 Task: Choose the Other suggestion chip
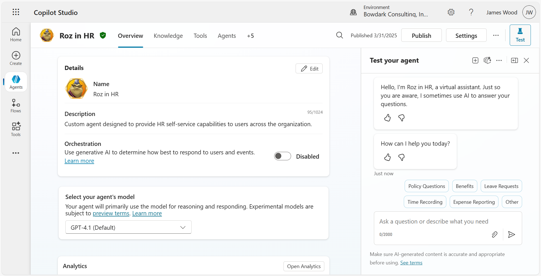(x=512, y=202)
